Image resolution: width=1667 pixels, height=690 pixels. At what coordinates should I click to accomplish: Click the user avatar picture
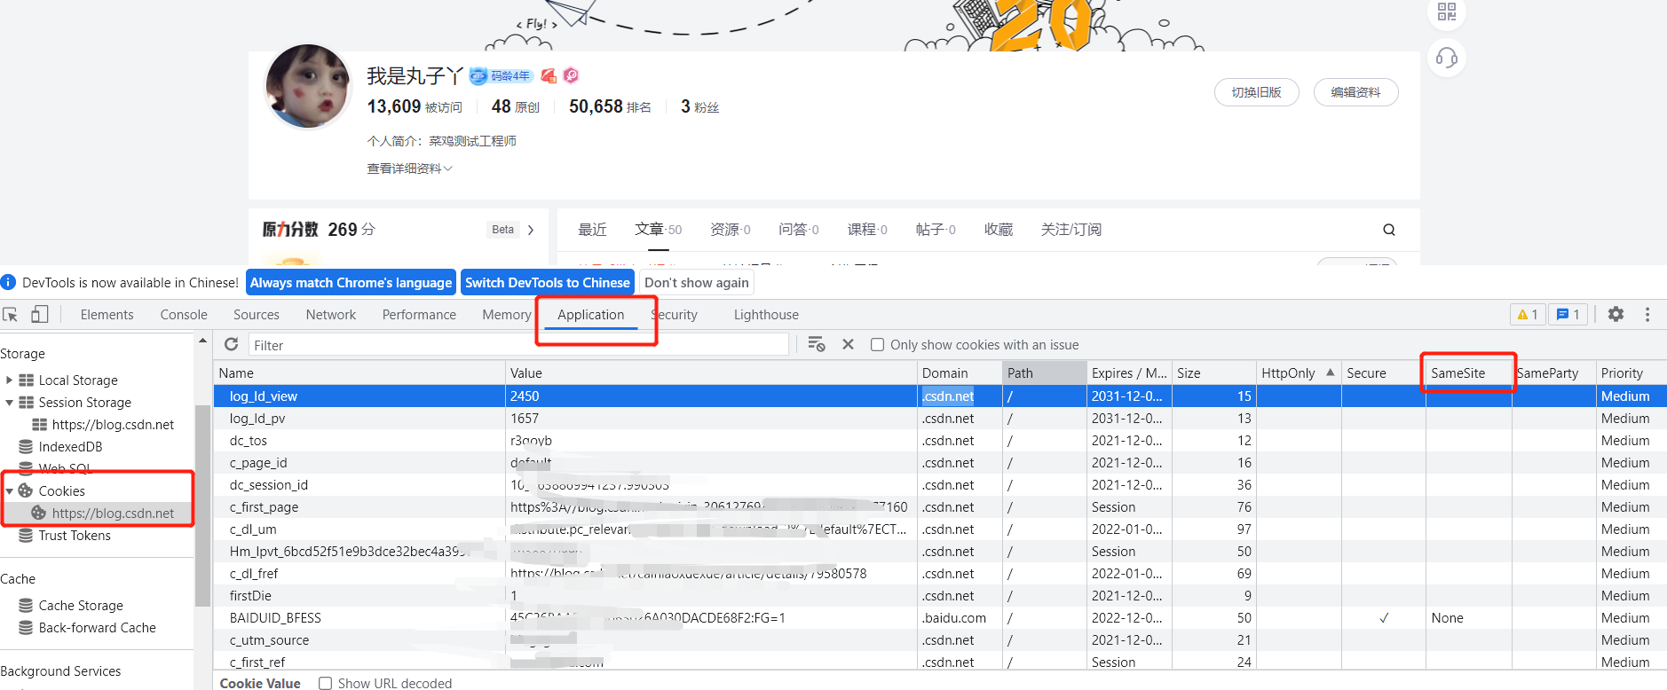click(x=308, y=86)
